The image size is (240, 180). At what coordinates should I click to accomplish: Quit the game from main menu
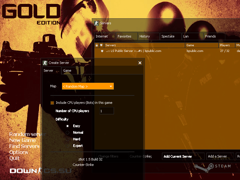point(14,158)
